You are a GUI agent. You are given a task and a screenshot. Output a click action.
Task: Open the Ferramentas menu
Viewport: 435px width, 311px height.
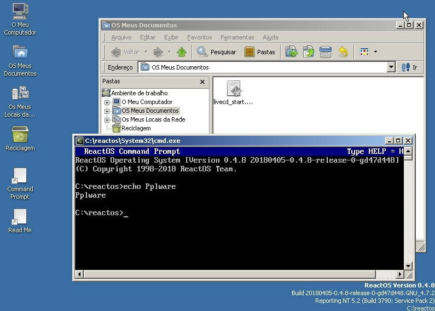[237, 37]
